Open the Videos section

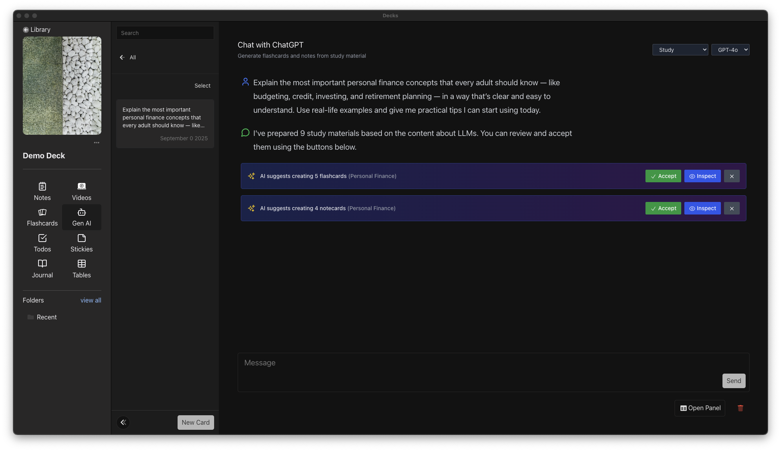click(x=81, y=191)
